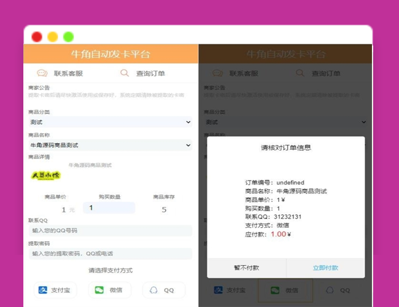The height and width of the screenshot is (307, 399).
Task: Open 联系客服 link in dimmed right panel
Action: pos(244,74)
